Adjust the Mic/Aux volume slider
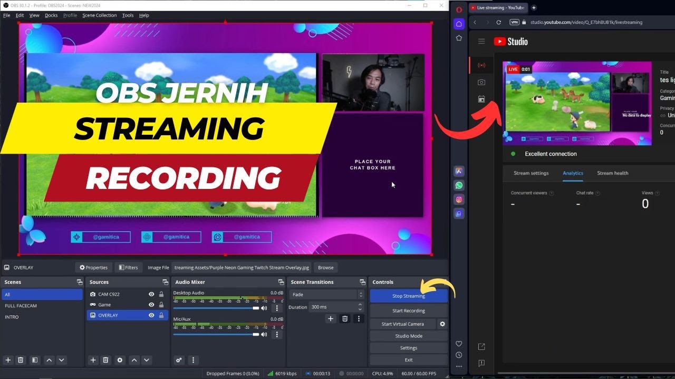 [216, 334]
